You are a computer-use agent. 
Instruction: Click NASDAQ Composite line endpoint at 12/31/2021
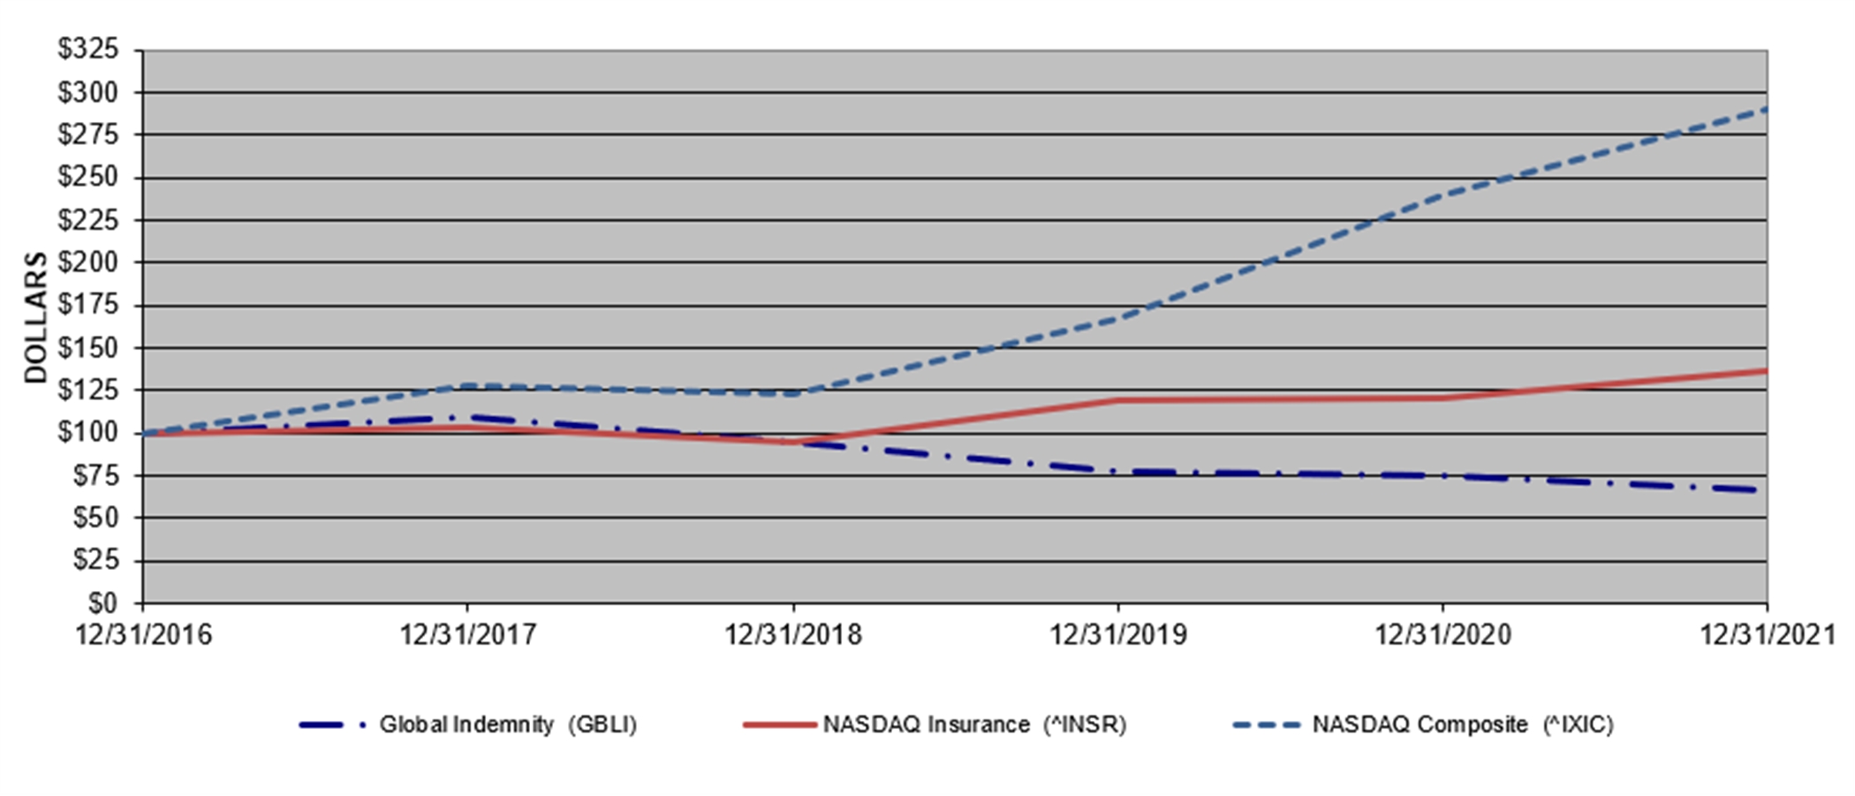click(1765, 110)
